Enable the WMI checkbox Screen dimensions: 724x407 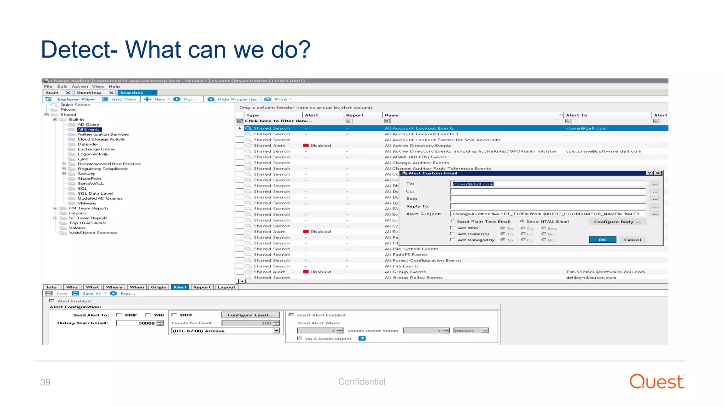[148, 315]
